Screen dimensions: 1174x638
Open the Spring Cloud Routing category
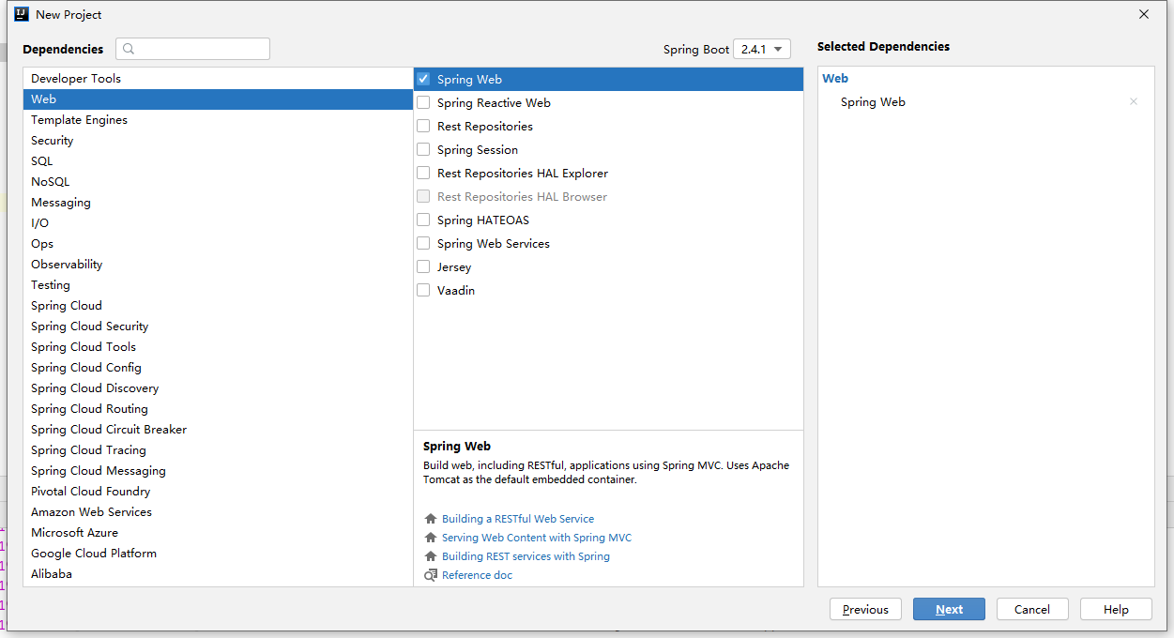(x=89, y=409)
